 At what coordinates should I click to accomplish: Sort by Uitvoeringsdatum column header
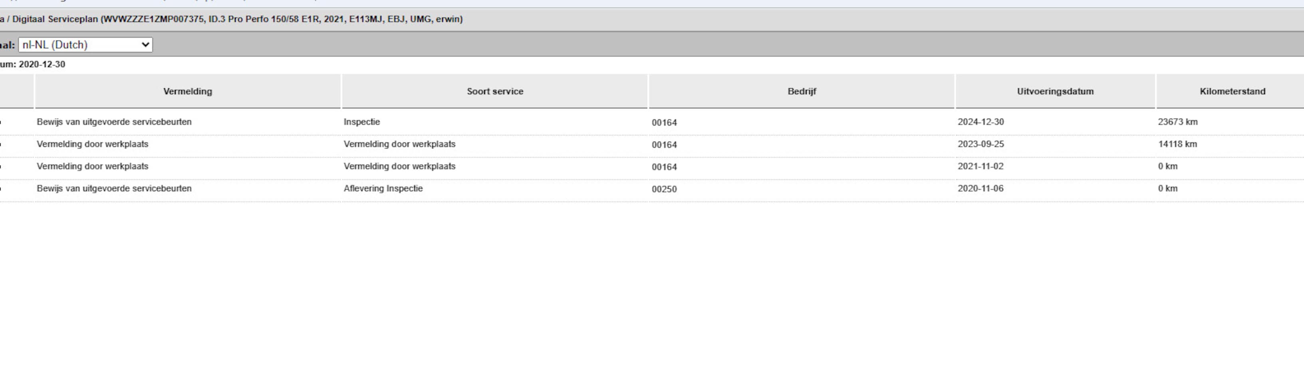point(1055,92)
